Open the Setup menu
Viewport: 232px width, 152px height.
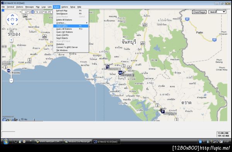(x=73, y=7)
